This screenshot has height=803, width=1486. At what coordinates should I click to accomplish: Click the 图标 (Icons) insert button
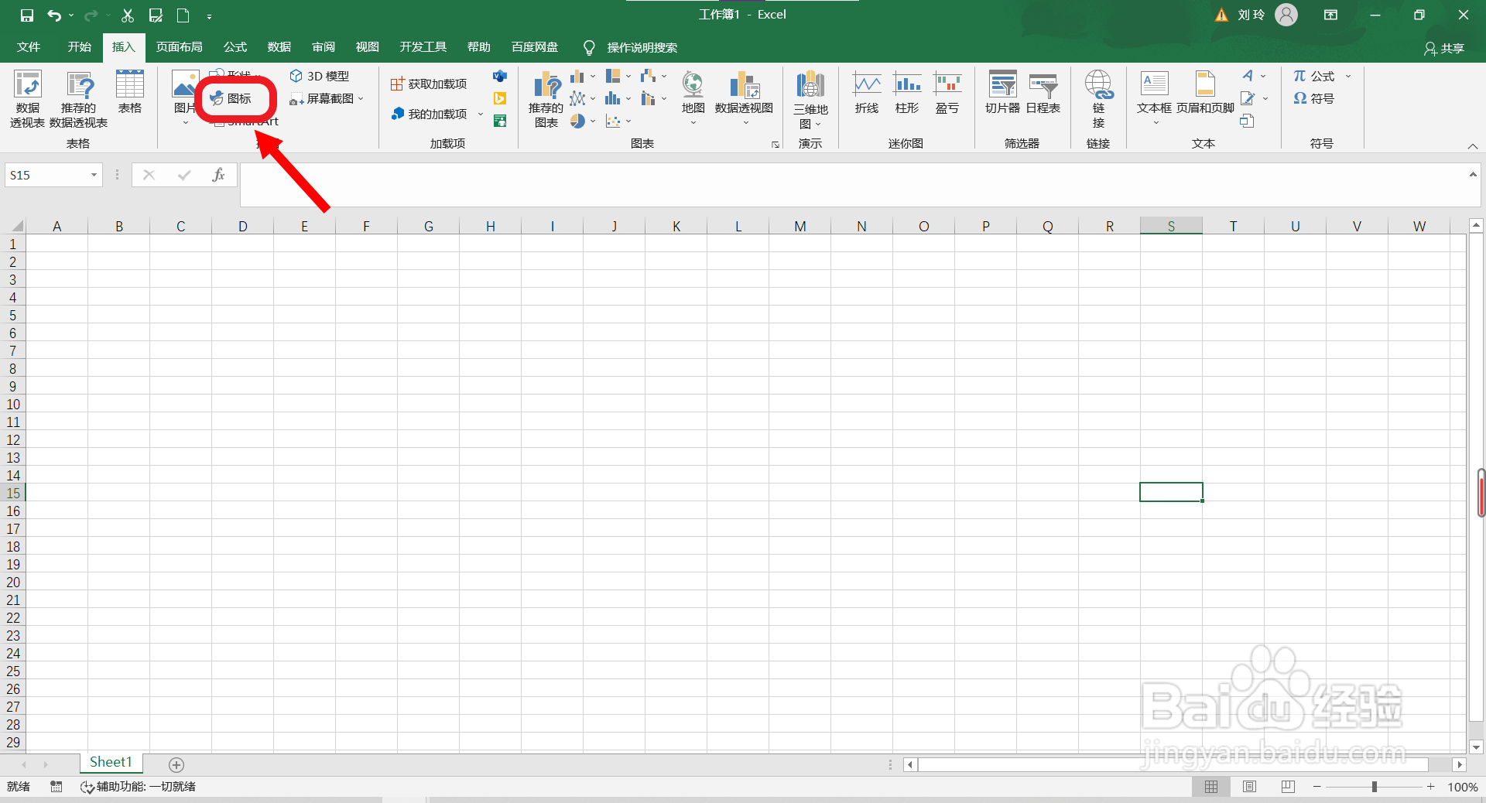click(x=231, y=98)
